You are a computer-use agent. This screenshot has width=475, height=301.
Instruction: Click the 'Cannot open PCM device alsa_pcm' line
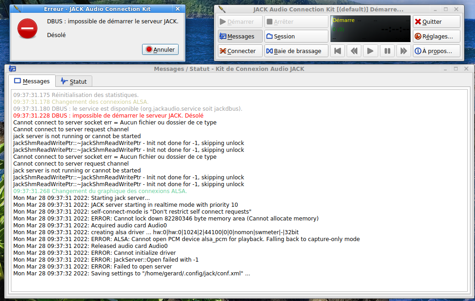click(186, 239)
